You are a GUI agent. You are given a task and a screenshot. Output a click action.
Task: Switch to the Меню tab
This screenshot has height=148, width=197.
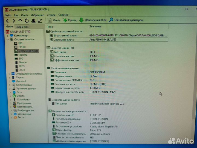coord(9,27)
